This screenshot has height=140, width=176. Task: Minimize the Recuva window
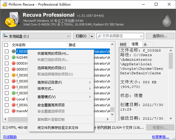(143, 4)
